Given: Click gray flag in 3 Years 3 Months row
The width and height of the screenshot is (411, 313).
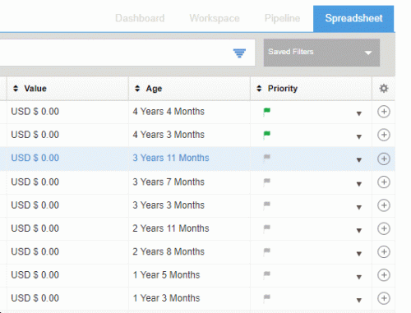Looking at the screenshot, I should tap(266, 205).
